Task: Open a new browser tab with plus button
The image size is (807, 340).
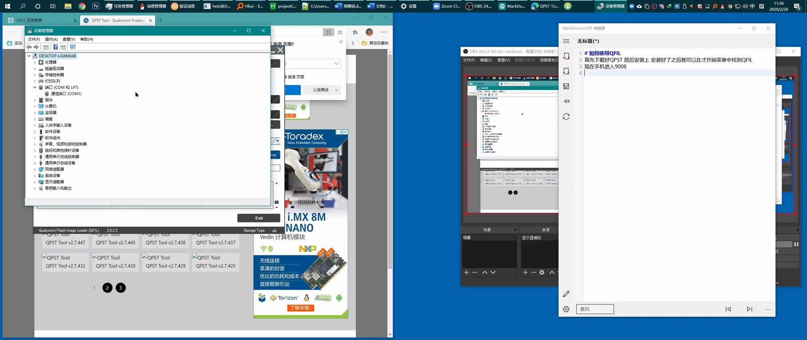Action: tap(161, 20)
